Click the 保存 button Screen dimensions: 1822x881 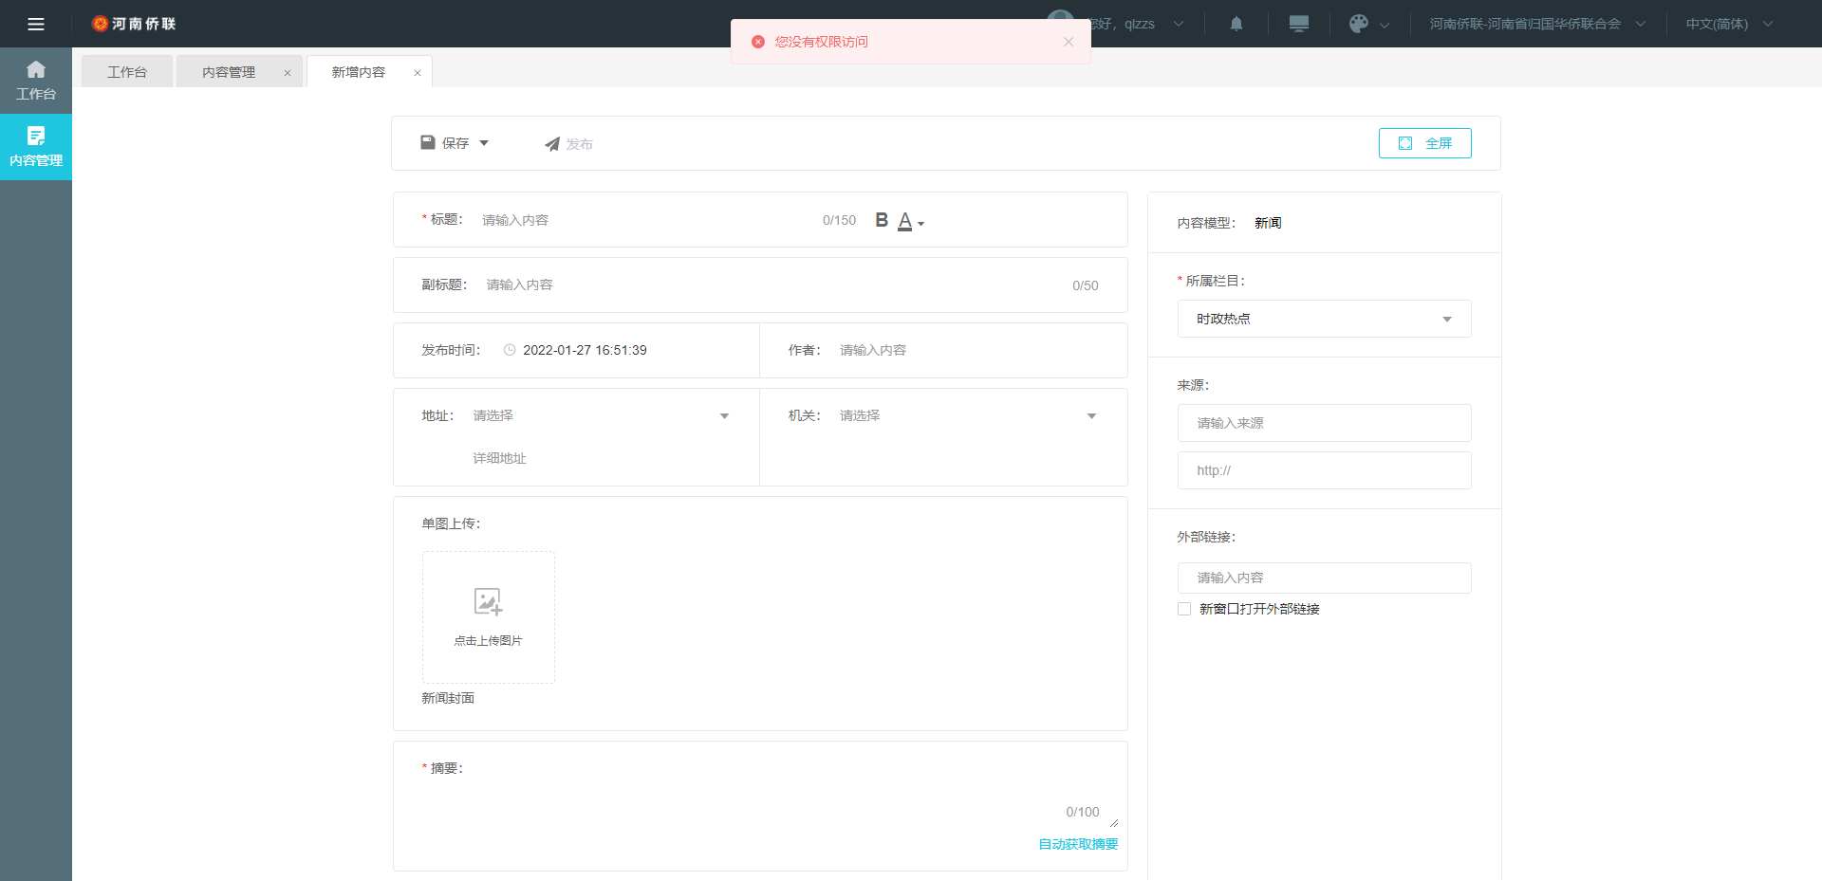pos(445,143)
